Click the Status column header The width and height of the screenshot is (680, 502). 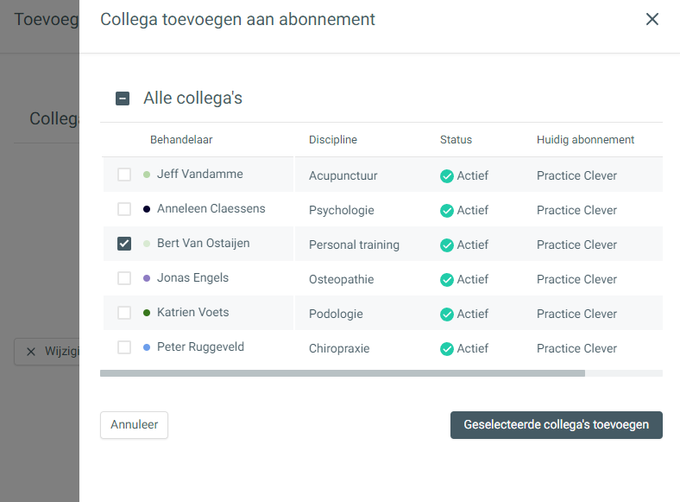(x=456, y=140)
